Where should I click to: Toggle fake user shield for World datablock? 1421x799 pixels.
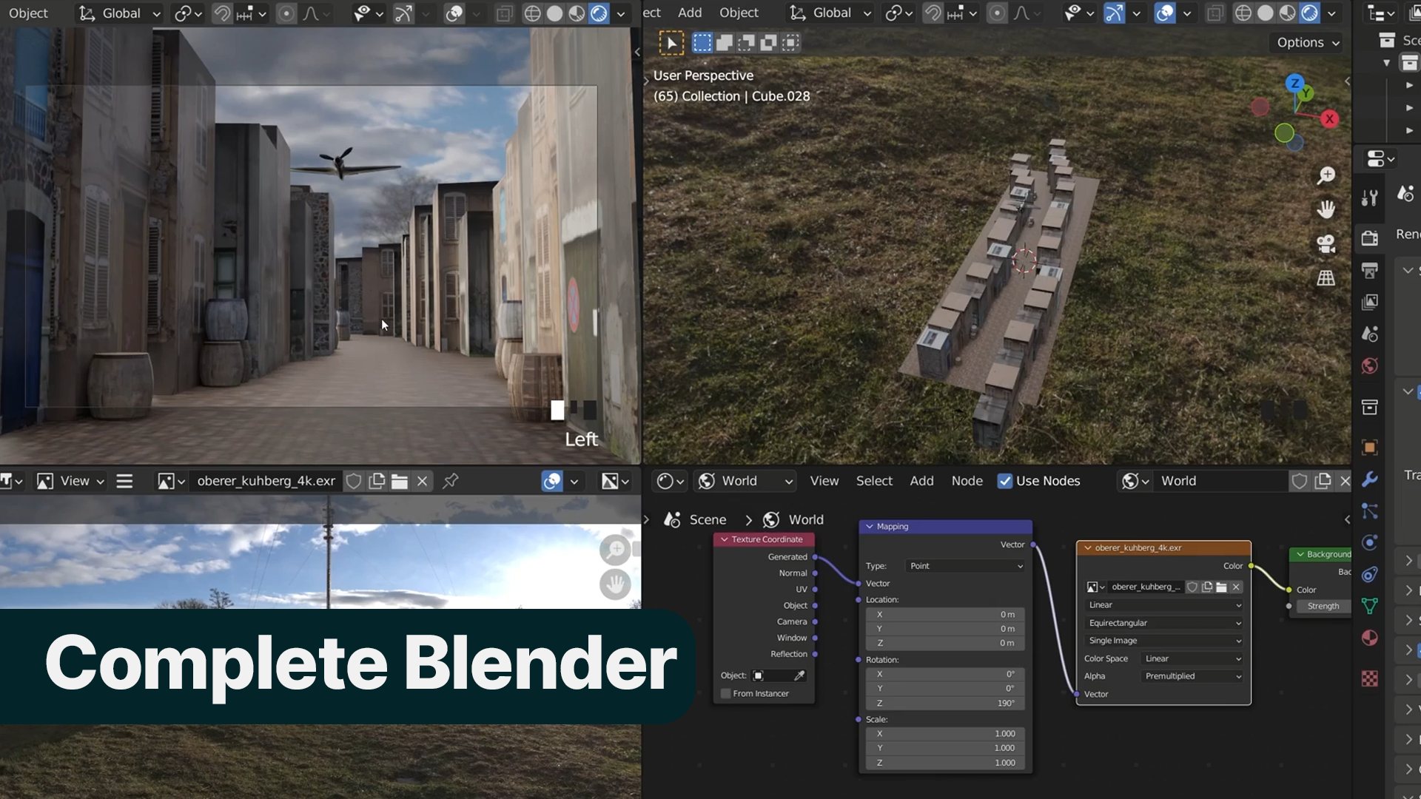pyautogui.click(x=1299, y=482)
